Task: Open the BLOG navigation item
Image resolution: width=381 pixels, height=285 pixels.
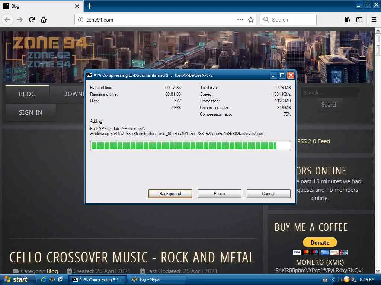Action: (x=27, y=94)
